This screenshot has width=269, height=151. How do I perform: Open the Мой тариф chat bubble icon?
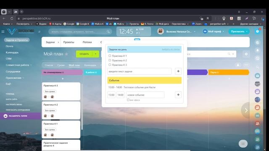205,31
